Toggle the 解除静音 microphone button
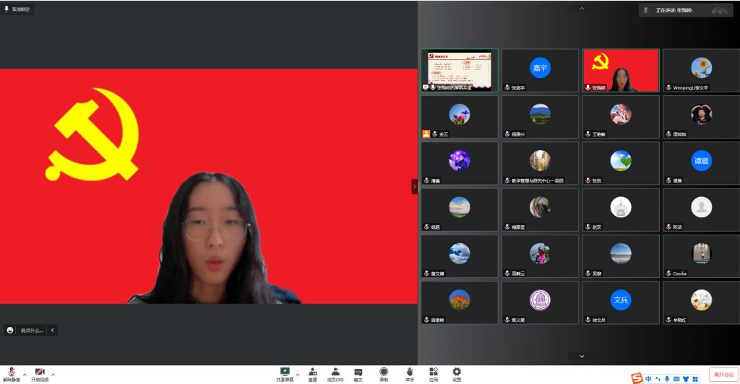The image size is (740, 384). pyautogui.click(x=12, y=372)
